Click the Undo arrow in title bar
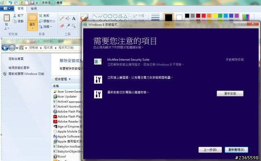 click(10, 3)
